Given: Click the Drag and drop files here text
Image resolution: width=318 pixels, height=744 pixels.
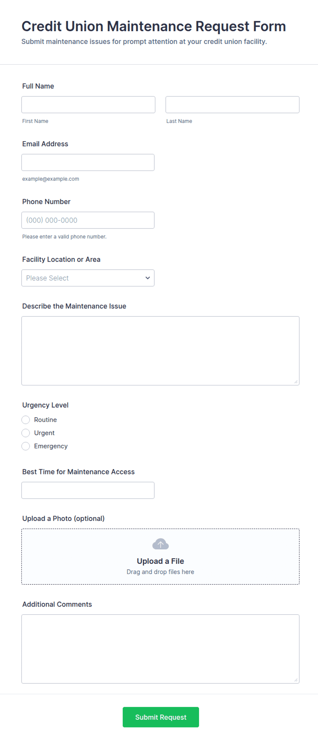Looking at the screenshot, I should (x=160, y=572).
